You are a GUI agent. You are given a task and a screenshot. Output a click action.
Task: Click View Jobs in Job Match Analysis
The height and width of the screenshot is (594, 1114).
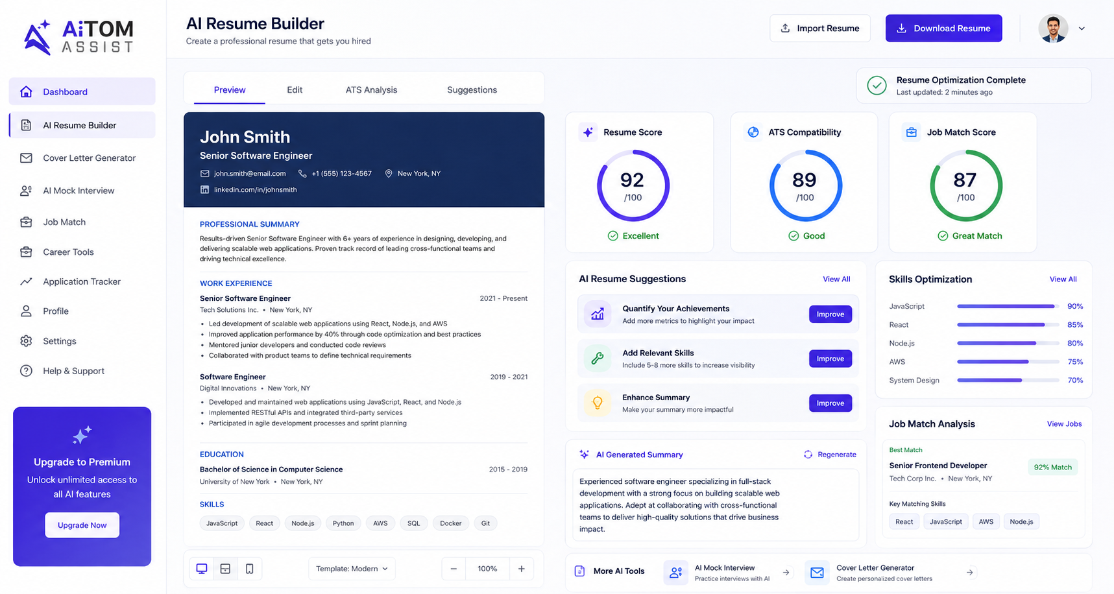pyautogui.click(x=1064, y=424)
